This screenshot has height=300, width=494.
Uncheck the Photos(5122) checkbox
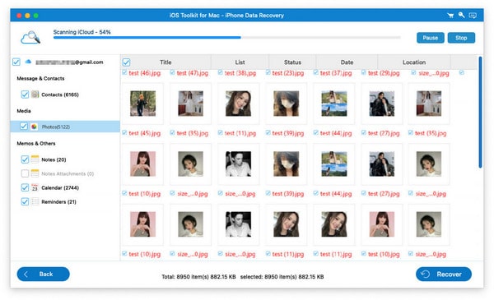coord(24,127)
